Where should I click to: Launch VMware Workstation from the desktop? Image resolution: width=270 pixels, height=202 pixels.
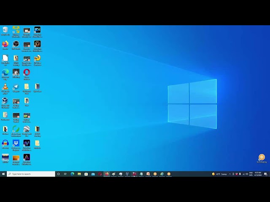(16, 32)
